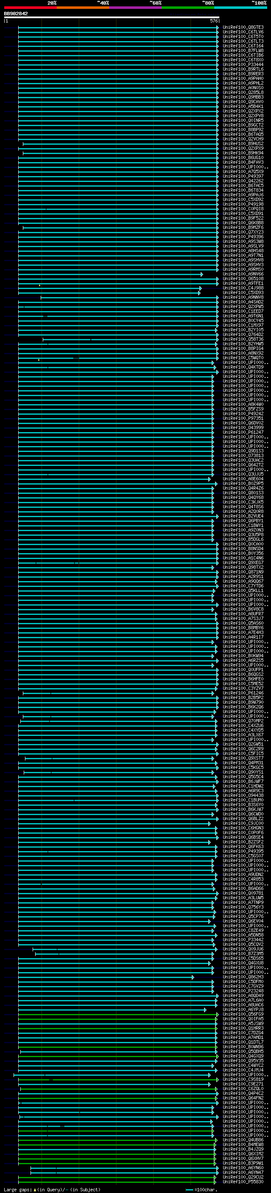Click hit label UniRef100_Q09781
The image size is (271, 1193).
[243, 893]
